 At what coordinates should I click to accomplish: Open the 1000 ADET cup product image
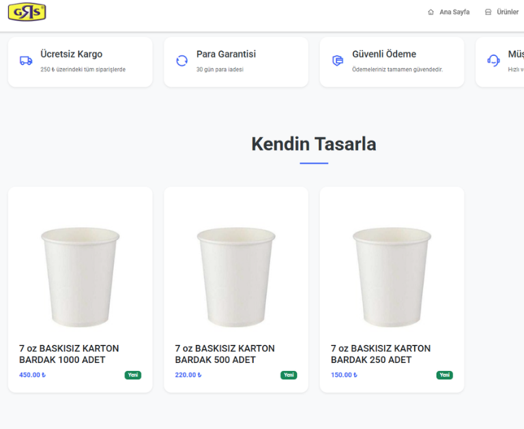tap(80, 277)
